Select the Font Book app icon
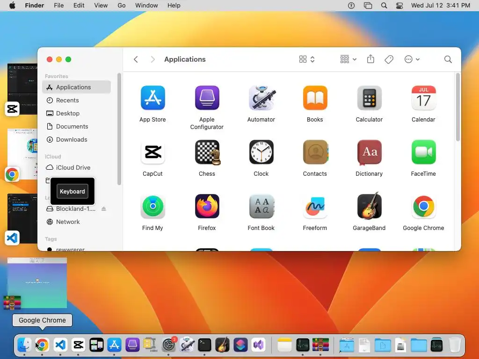Viewport: 479px width, 359px height. click(261, 206)
